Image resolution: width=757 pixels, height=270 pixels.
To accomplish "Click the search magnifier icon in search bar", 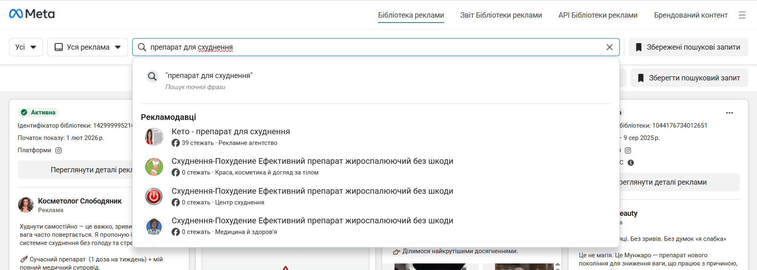I will point(142,47).
